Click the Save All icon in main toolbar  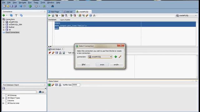(x=15, y=6)
